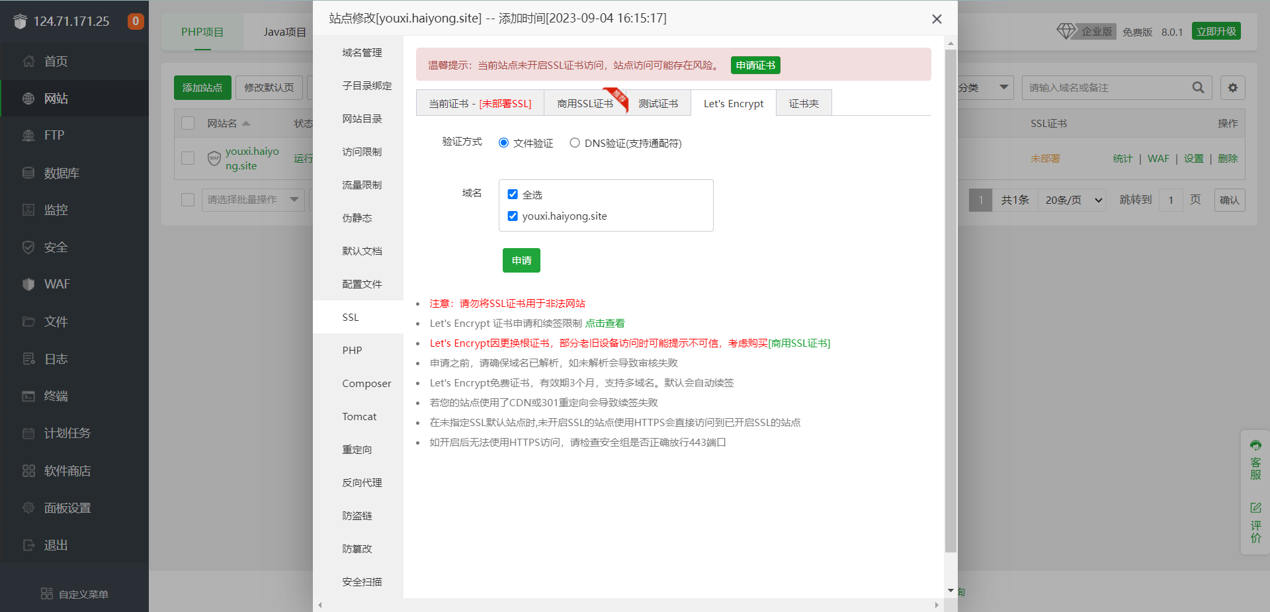Open the 软件商店 app store

(x=66, y=470)
